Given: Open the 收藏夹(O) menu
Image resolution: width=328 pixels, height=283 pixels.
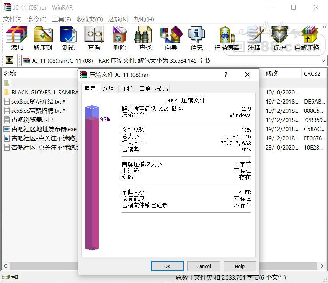Looking at the screenshot, I should click(x=90, y=20).
